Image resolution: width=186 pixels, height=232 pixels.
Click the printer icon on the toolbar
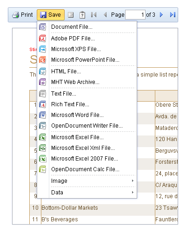(16, 15)
